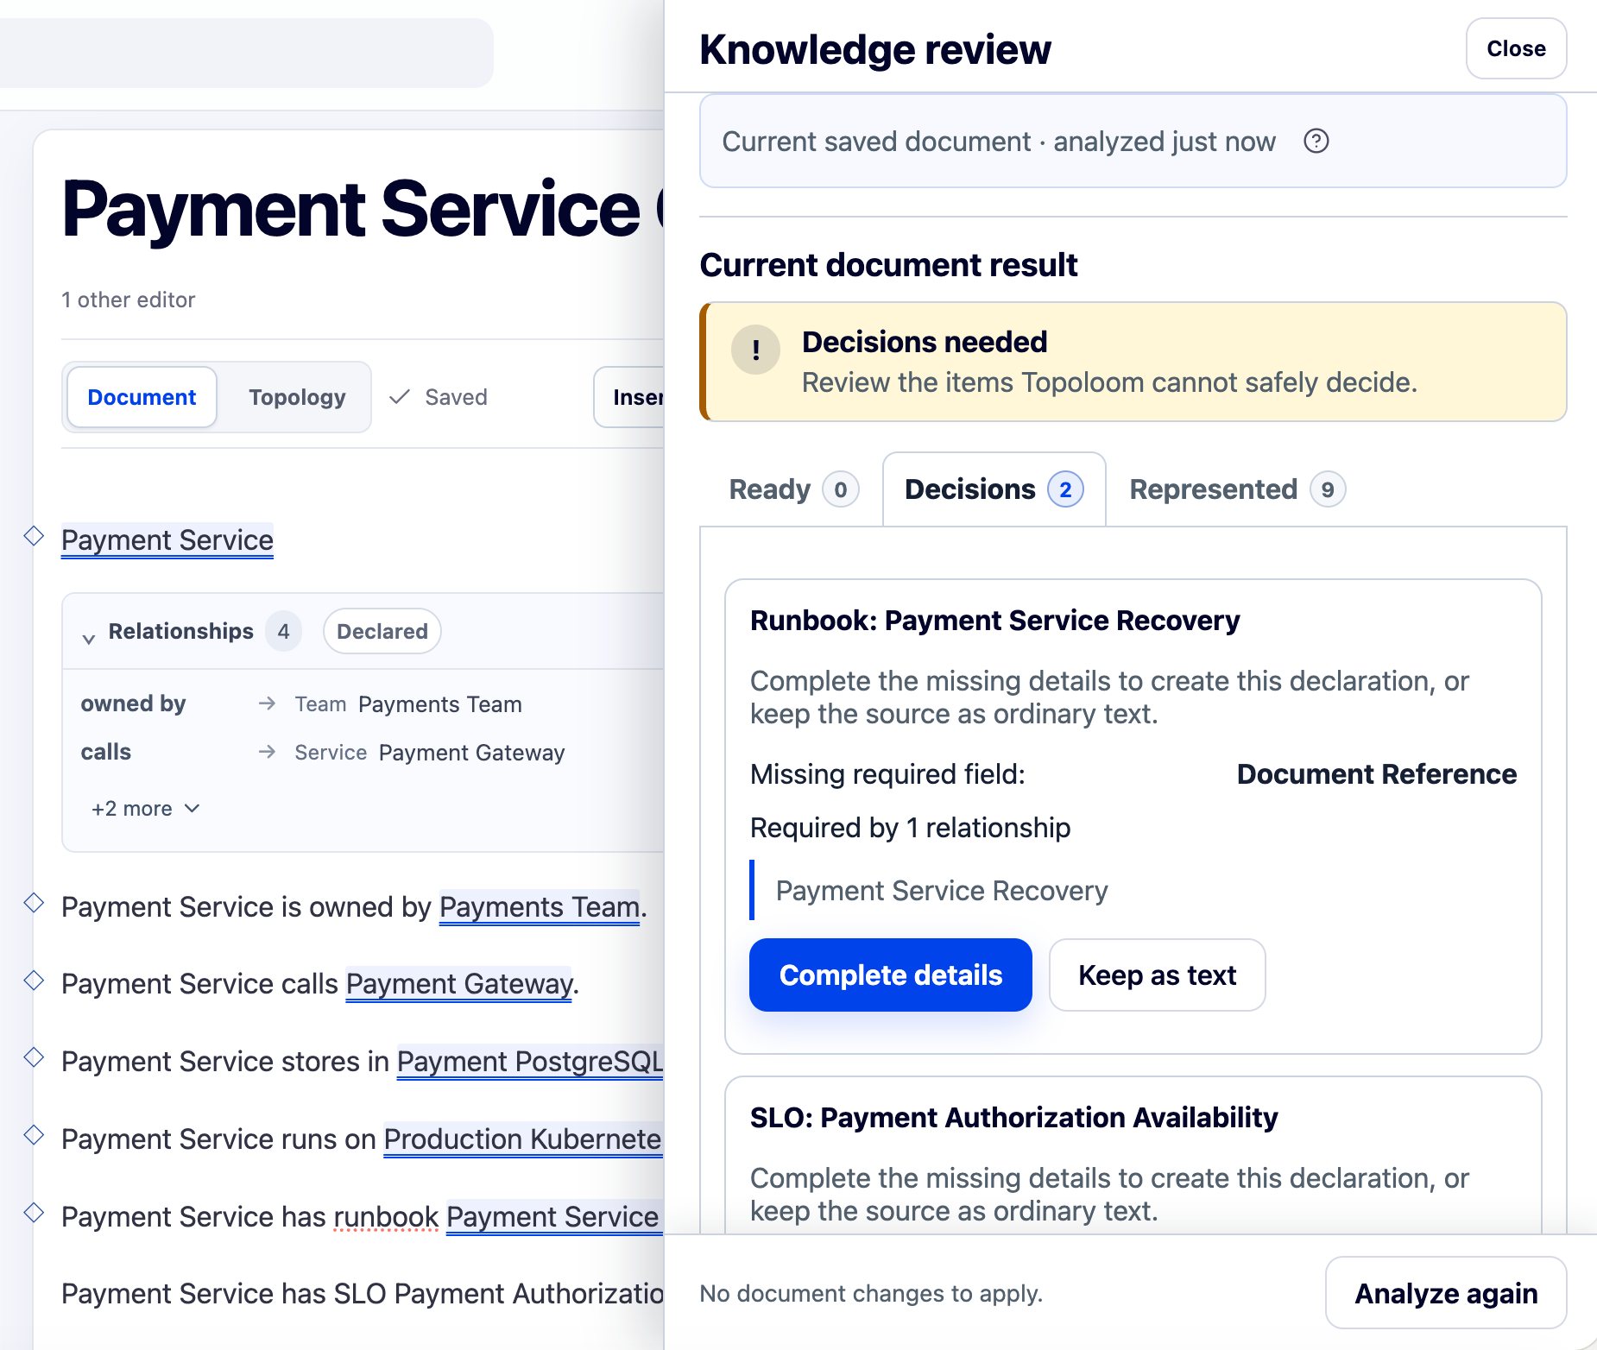Click 'Payment Gateway' in calls row

click(471, 753)
